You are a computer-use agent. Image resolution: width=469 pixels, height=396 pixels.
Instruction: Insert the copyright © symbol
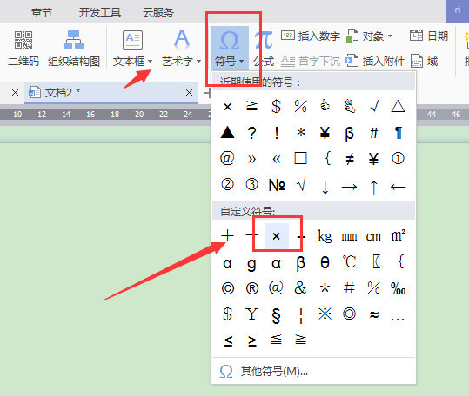point(228,288)
